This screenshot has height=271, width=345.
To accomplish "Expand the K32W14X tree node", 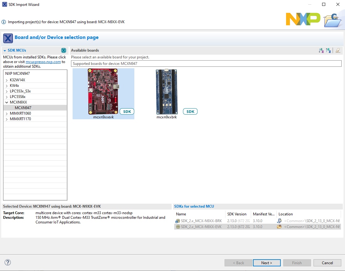I will pos(7,80).
